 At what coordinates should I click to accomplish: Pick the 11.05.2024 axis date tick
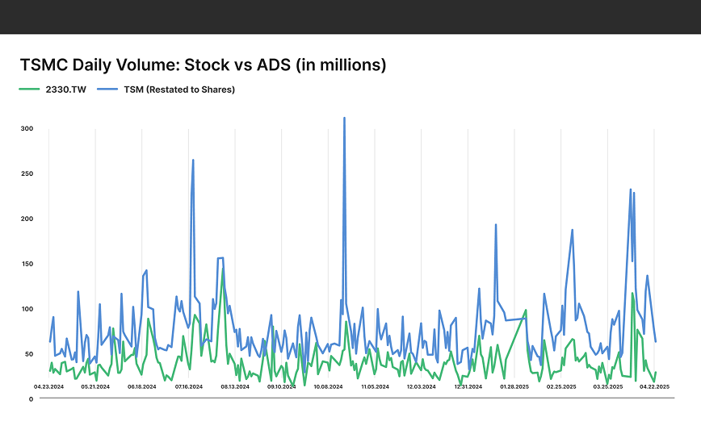click(375, 386)
